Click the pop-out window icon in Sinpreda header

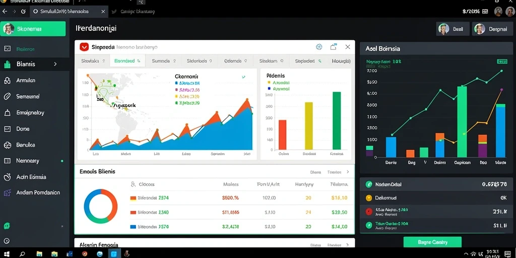pyautogui.click(x=334, y=47)
